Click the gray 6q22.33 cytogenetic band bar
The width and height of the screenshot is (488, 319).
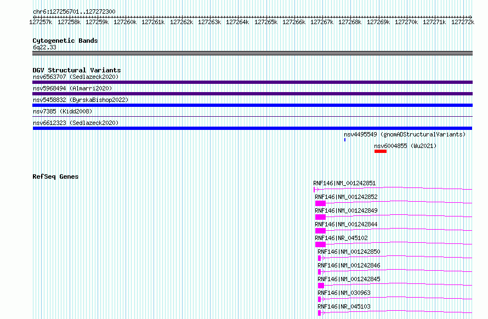(252, 53)
